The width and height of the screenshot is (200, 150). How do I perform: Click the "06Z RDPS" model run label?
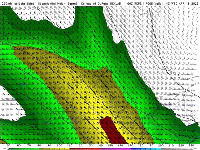[x=134, y=3]
